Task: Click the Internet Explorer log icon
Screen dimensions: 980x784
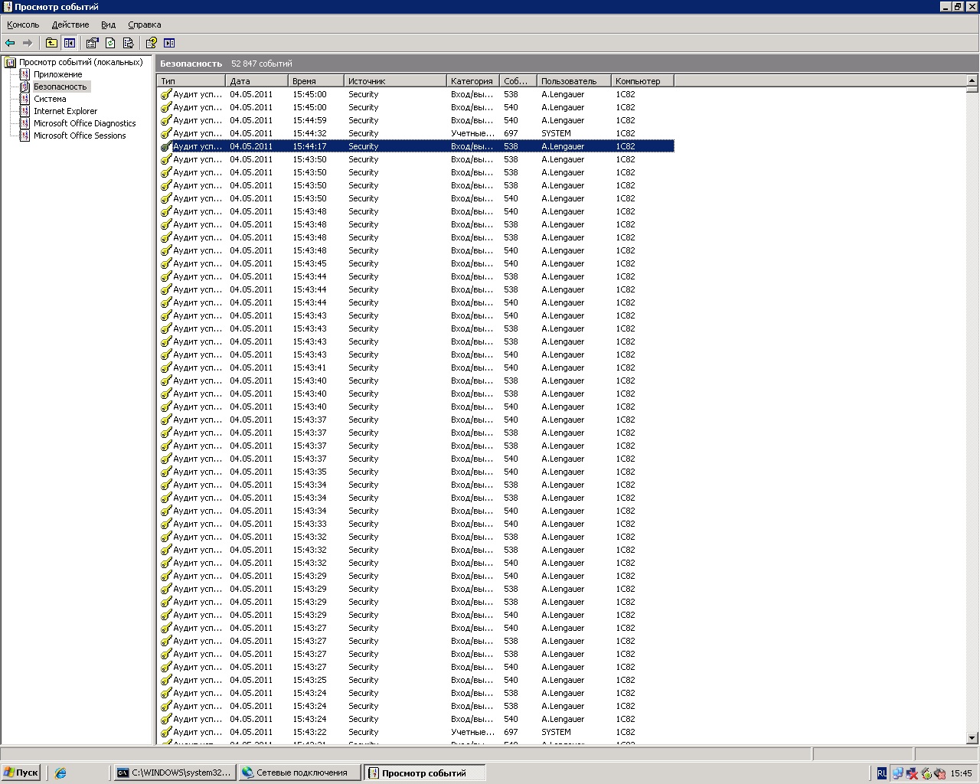Action: tap(25, 111)
